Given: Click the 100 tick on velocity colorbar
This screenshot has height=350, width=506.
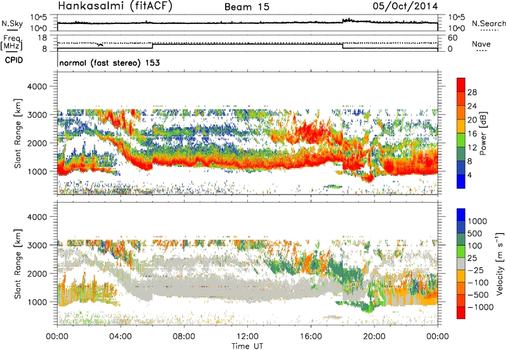Looking at the screenshot, I should point(475,246).
